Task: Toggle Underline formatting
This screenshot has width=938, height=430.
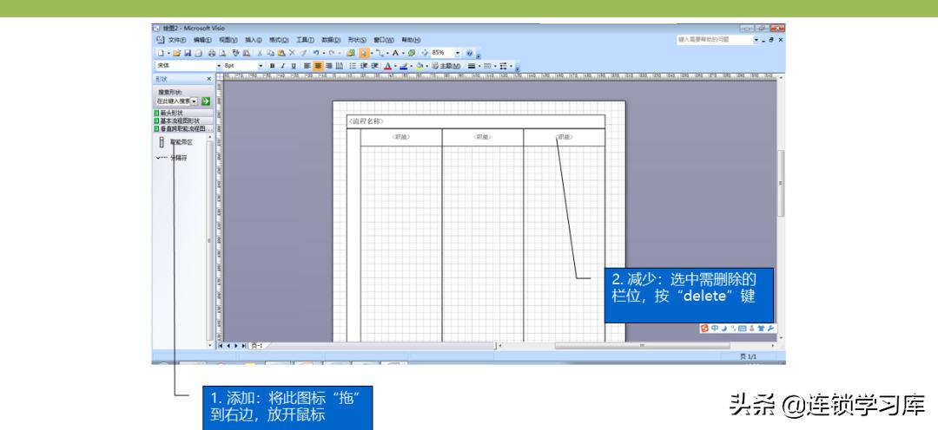Action: click(x=294, y=66)
